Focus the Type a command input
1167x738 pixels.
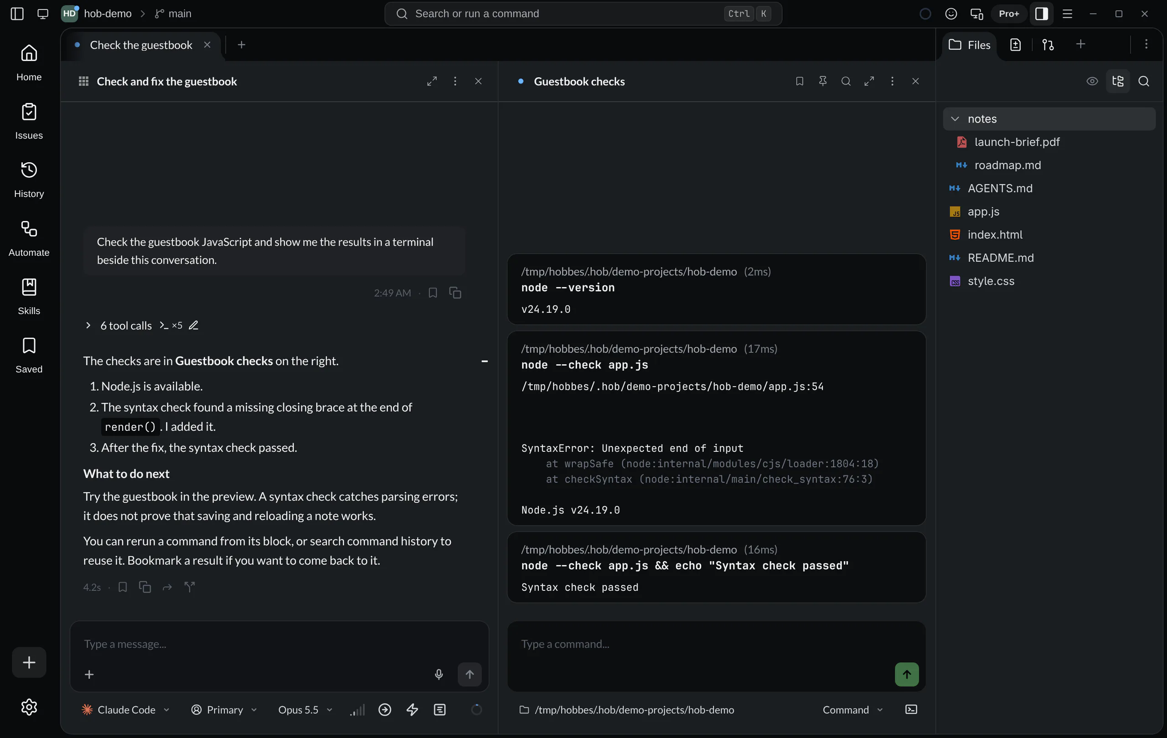[x=716, y=644]
